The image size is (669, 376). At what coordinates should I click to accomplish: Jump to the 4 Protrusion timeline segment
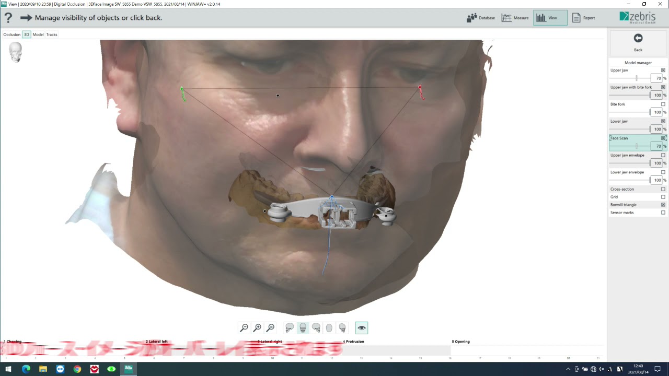(x=353, y=342)
